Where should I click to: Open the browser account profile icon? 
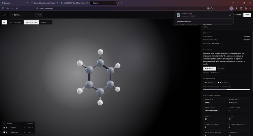pos(241,8)
